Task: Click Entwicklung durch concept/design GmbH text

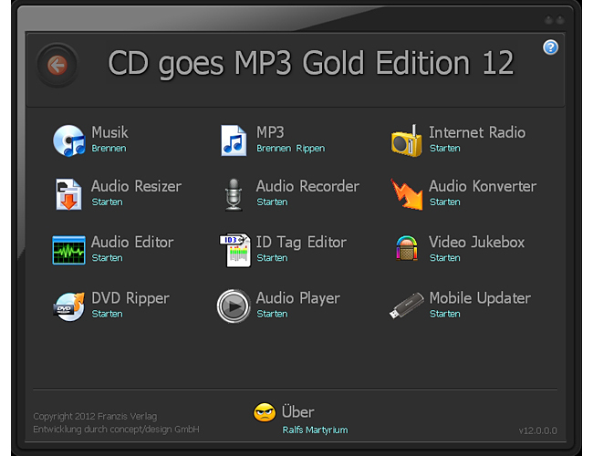Action: click(116, 430)
